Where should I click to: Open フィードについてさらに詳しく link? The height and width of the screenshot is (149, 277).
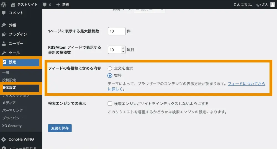[246, 84]
